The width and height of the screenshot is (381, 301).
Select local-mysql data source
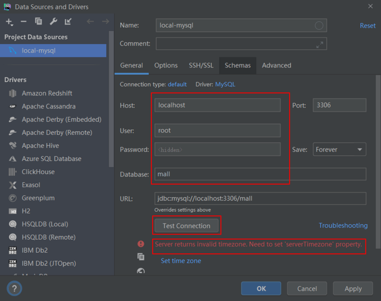pyautogui.click(x=39, y=50)
